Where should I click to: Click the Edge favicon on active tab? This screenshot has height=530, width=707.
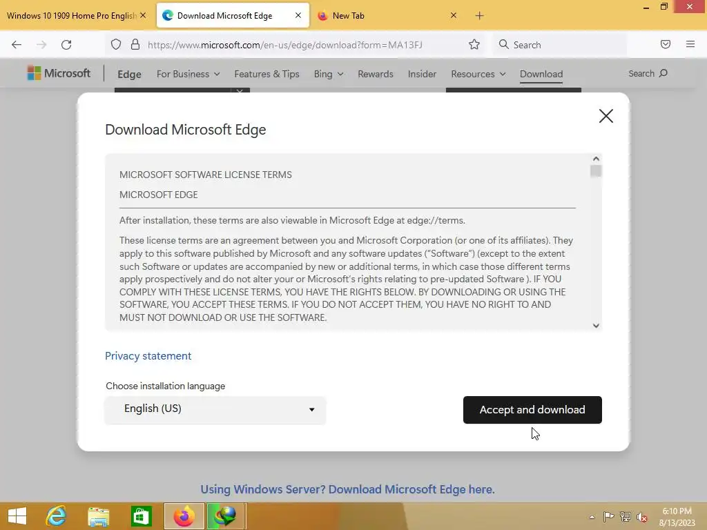point(167,16)
